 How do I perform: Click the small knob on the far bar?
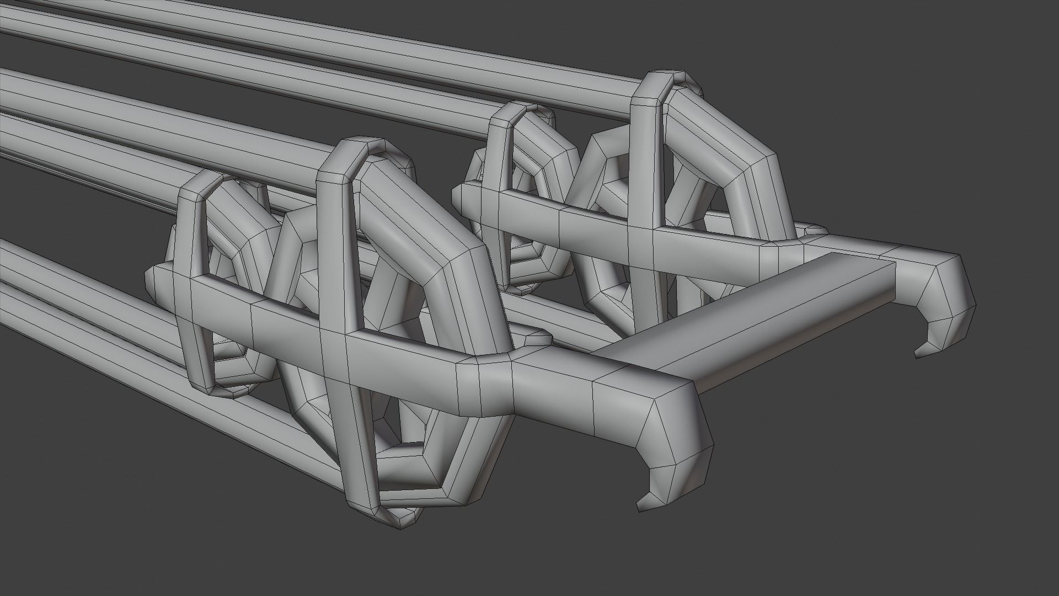[815, 230]
